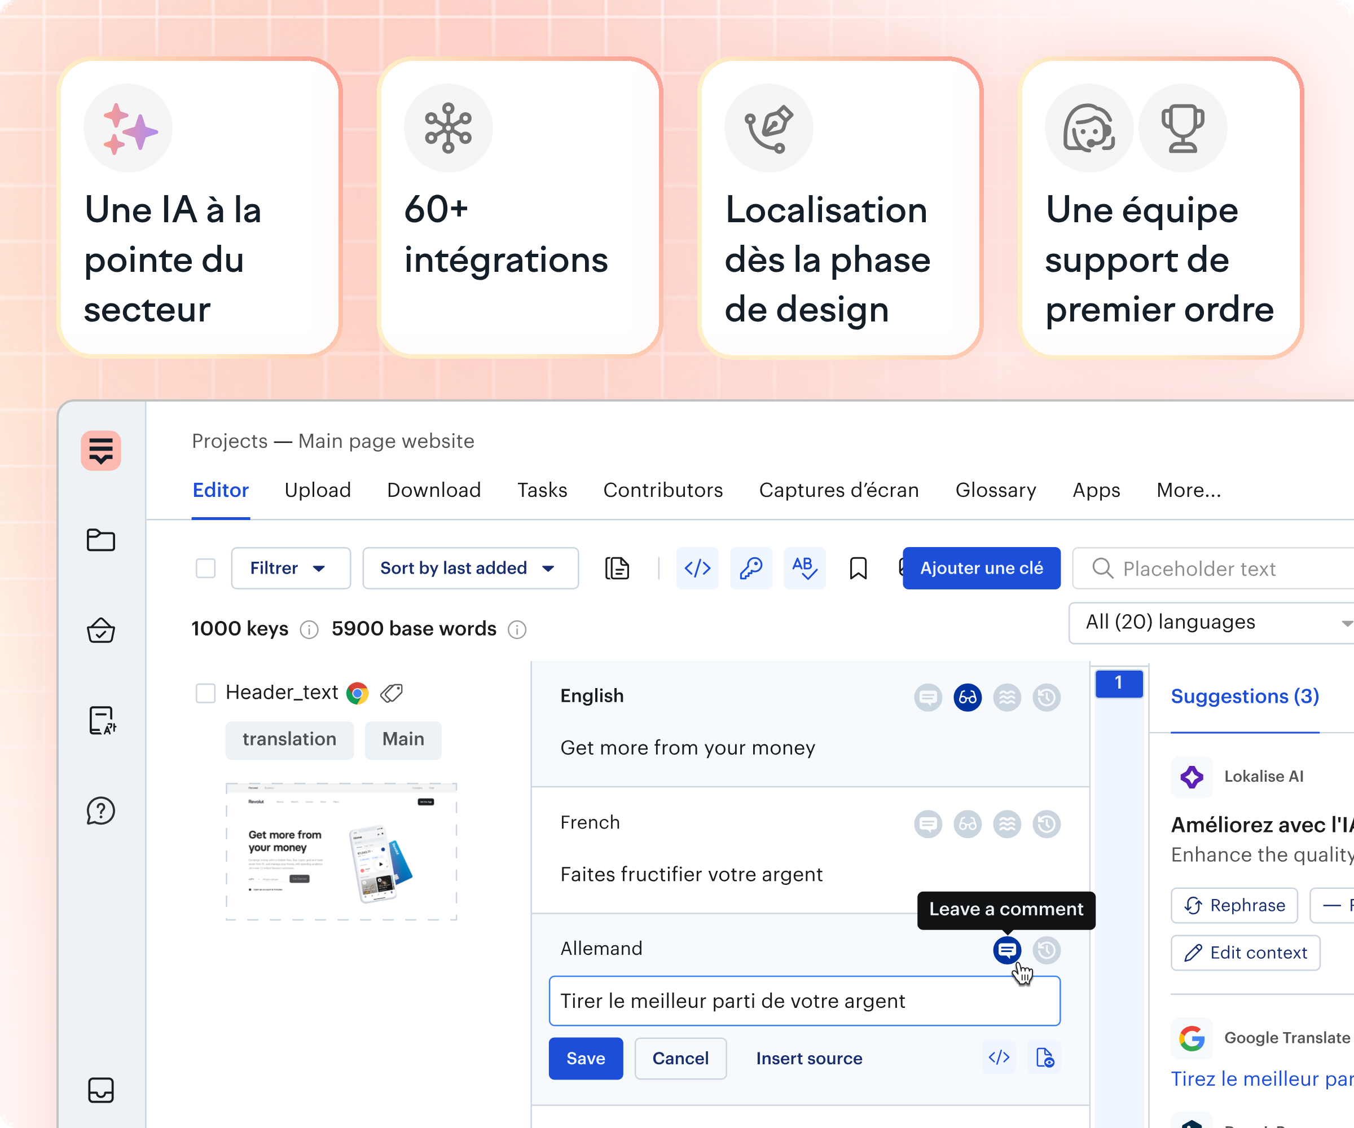Open the Glossary tab
Image resolution: width=1354 pixels, height=1128 pixels.
996,490
